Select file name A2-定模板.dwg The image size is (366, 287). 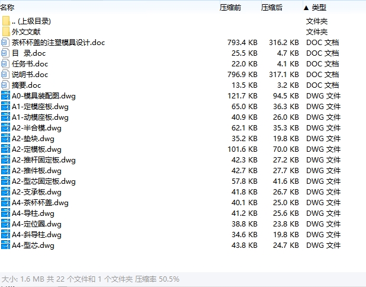[36, 149]
